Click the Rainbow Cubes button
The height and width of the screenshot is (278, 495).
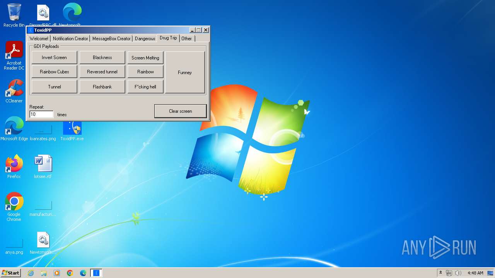(54, 72)
